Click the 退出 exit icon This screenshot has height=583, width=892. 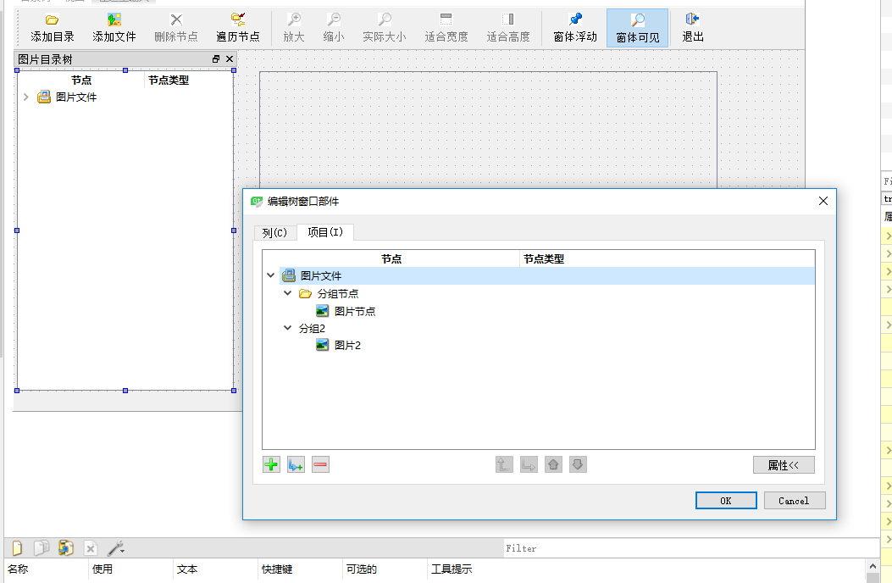(x=693, y=20)
